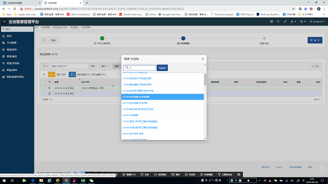Open the header star favorites dropdown
This screenshot has width=328, height=184.
click(293, 21)
